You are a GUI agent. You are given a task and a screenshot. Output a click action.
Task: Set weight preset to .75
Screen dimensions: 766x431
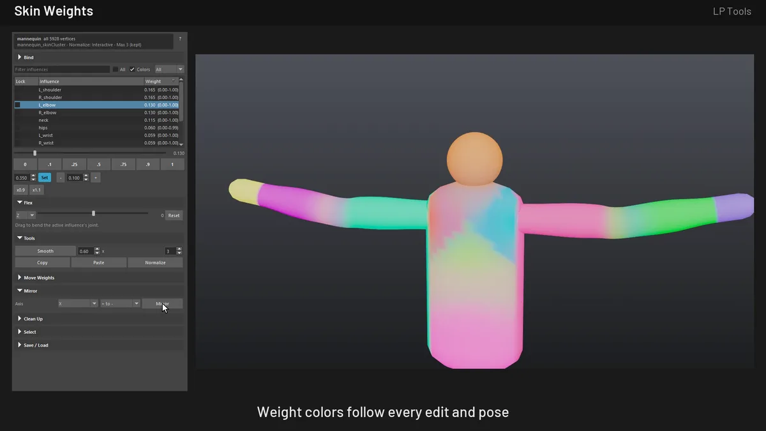coord(123,165)
